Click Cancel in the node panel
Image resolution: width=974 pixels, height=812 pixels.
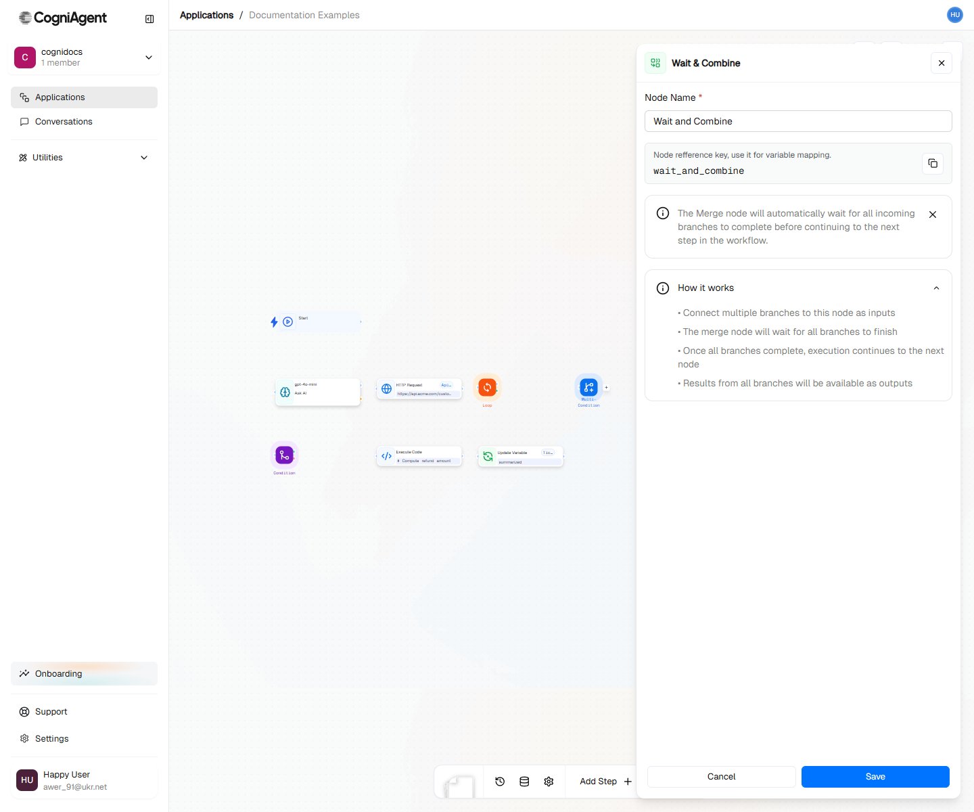click(721, 777)
